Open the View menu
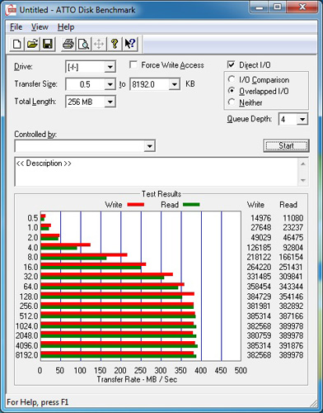Screen dimensions: 323x413 coord(40,27)
